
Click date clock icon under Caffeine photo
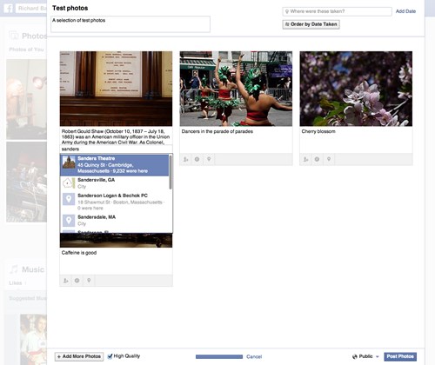click(77, 281)
